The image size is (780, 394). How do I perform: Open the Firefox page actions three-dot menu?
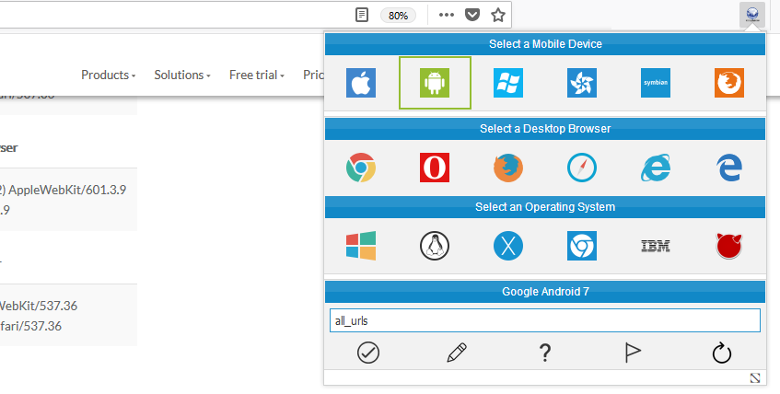(447, 15)
